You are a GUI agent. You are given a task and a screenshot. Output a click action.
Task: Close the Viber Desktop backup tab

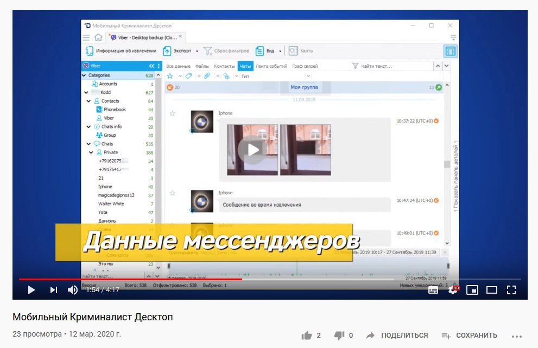[180, 36]
